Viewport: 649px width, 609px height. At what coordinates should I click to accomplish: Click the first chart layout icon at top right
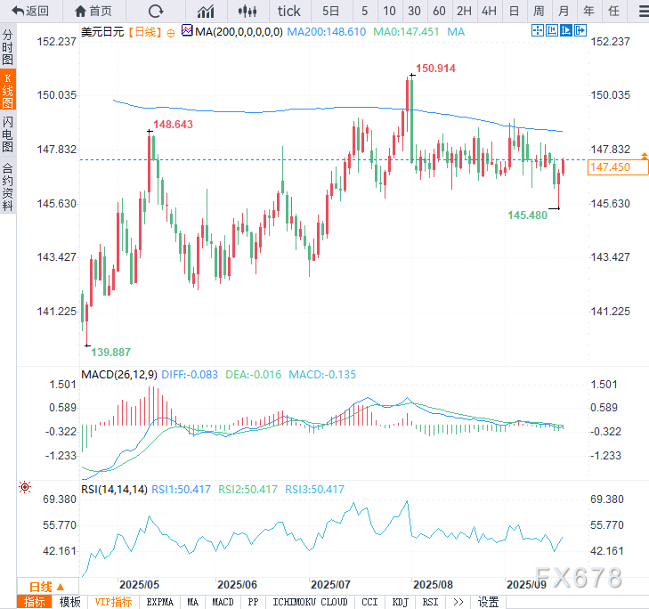(537, 30)
